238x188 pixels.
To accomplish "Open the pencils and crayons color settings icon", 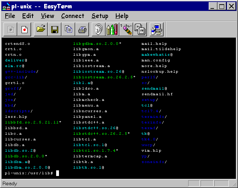I will point(112,30).
